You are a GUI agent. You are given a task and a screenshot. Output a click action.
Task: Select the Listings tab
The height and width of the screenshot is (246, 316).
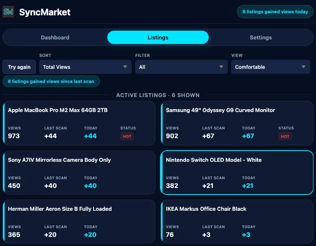pyautogui.click(x=158, y=37)
